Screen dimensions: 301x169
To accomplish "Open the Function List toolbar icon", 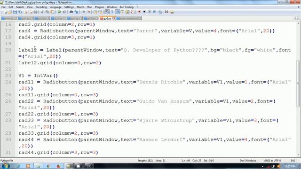I will pos(133,12).
